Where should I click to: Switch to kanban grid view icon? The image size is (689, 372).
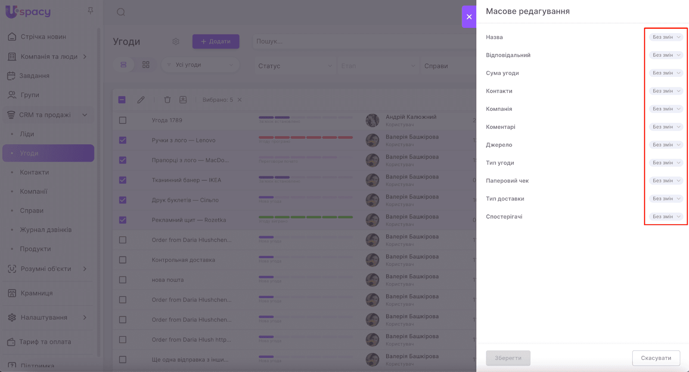(146, 65)
